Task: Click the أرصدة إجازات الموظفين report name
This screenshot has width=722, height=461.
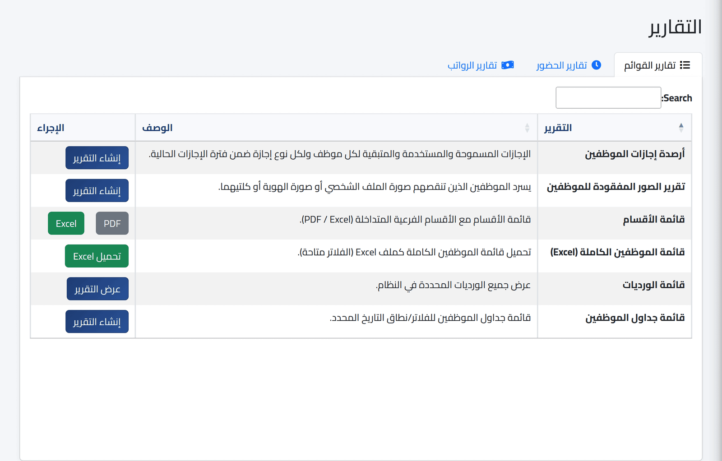Action: click(635, 154)
